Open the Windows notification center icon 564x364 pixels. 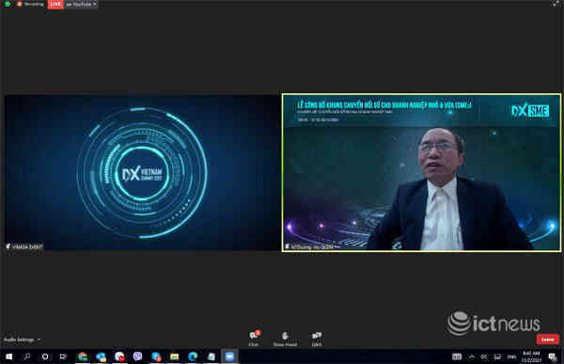[552, 356]
